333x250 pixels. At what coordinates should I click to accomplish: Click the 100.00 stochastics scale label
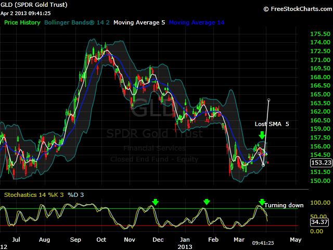(x=321, y=203)
